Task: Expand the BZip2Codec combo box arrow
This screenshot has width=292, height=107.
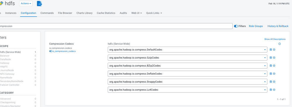Action: [265, 66]
